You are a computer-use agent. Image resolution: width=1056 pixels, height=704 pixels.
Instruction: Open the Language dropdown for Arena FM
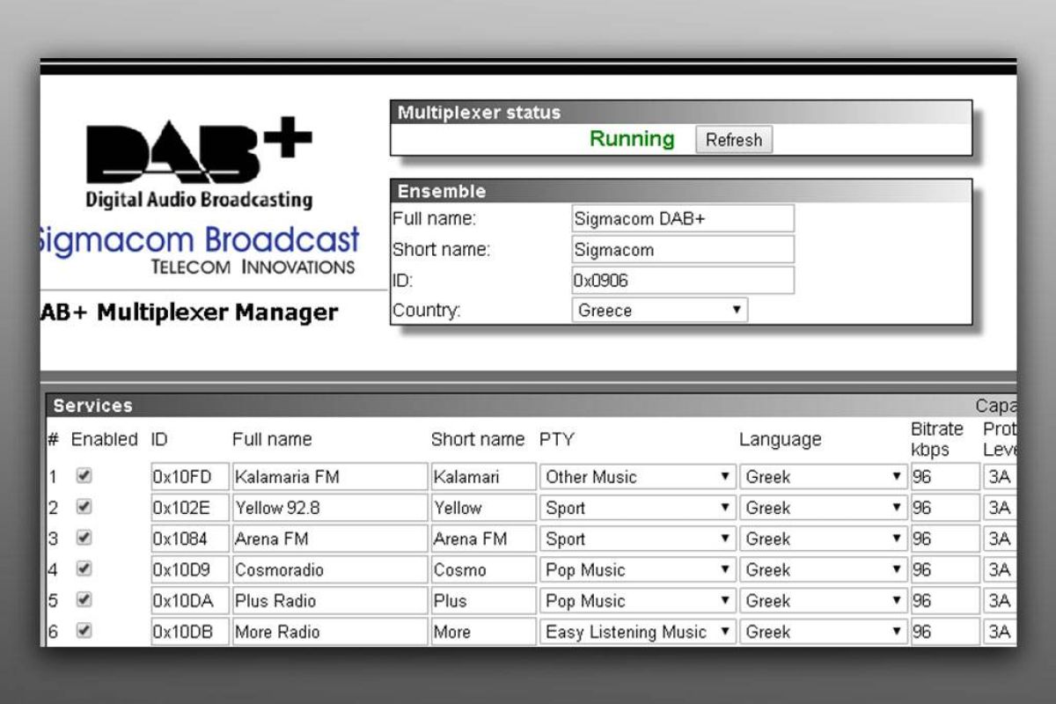point(824,539)
